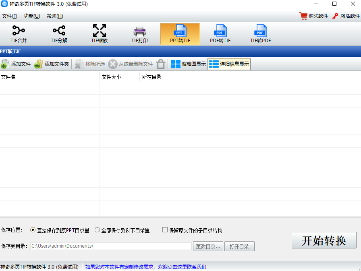
Task: Open the TIF分解 split tool
Action: click(59, 34)
